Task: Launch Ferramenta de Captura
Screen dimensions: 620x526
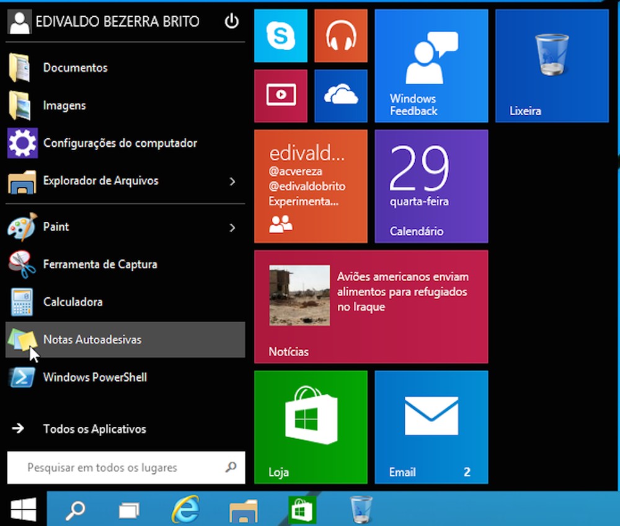Action: [x=125, y=265]
